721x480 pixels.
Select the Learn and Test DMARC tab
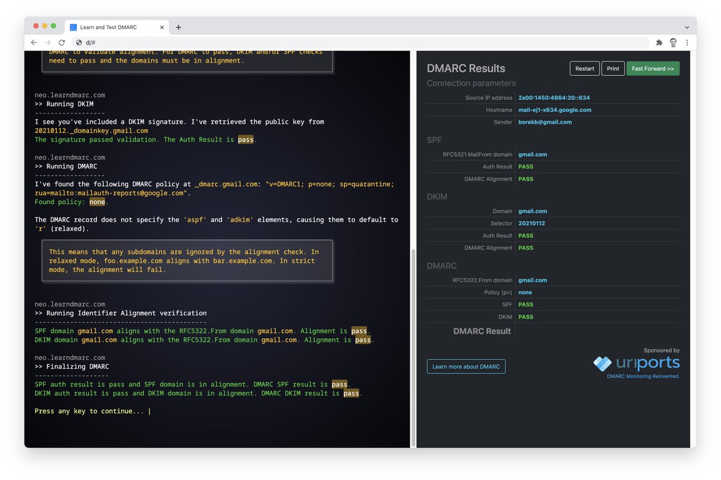117,27
